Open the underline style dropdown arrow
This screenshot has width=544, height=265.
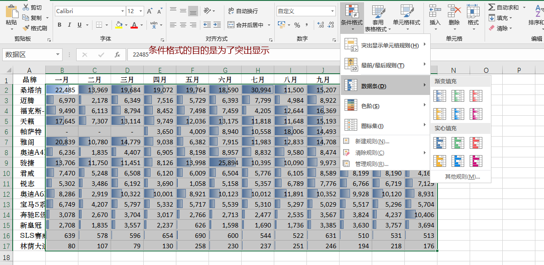(x=87, y=25)
